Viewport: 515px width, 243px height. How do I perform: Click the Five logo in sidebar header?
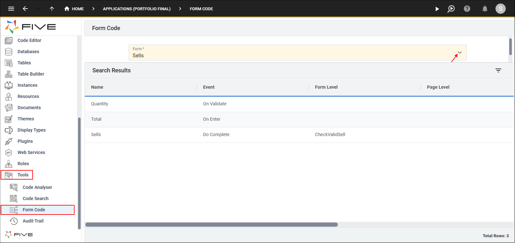click(x=31, y=27)
